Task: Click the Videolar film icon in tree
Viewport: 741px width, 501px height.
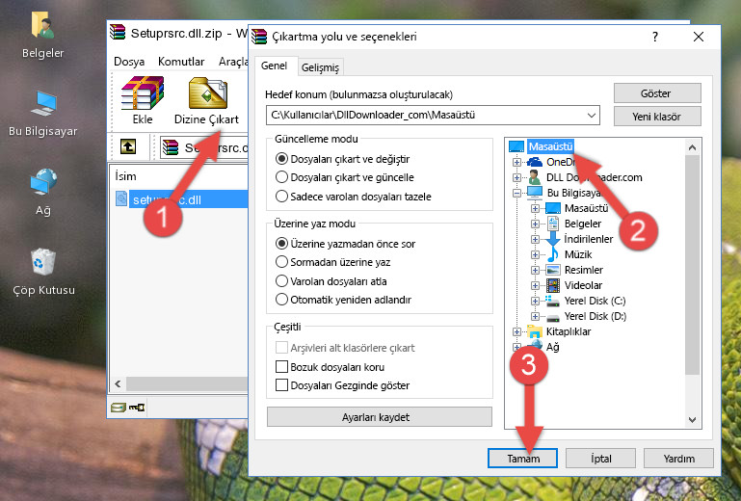Action: tap(553, 285)
